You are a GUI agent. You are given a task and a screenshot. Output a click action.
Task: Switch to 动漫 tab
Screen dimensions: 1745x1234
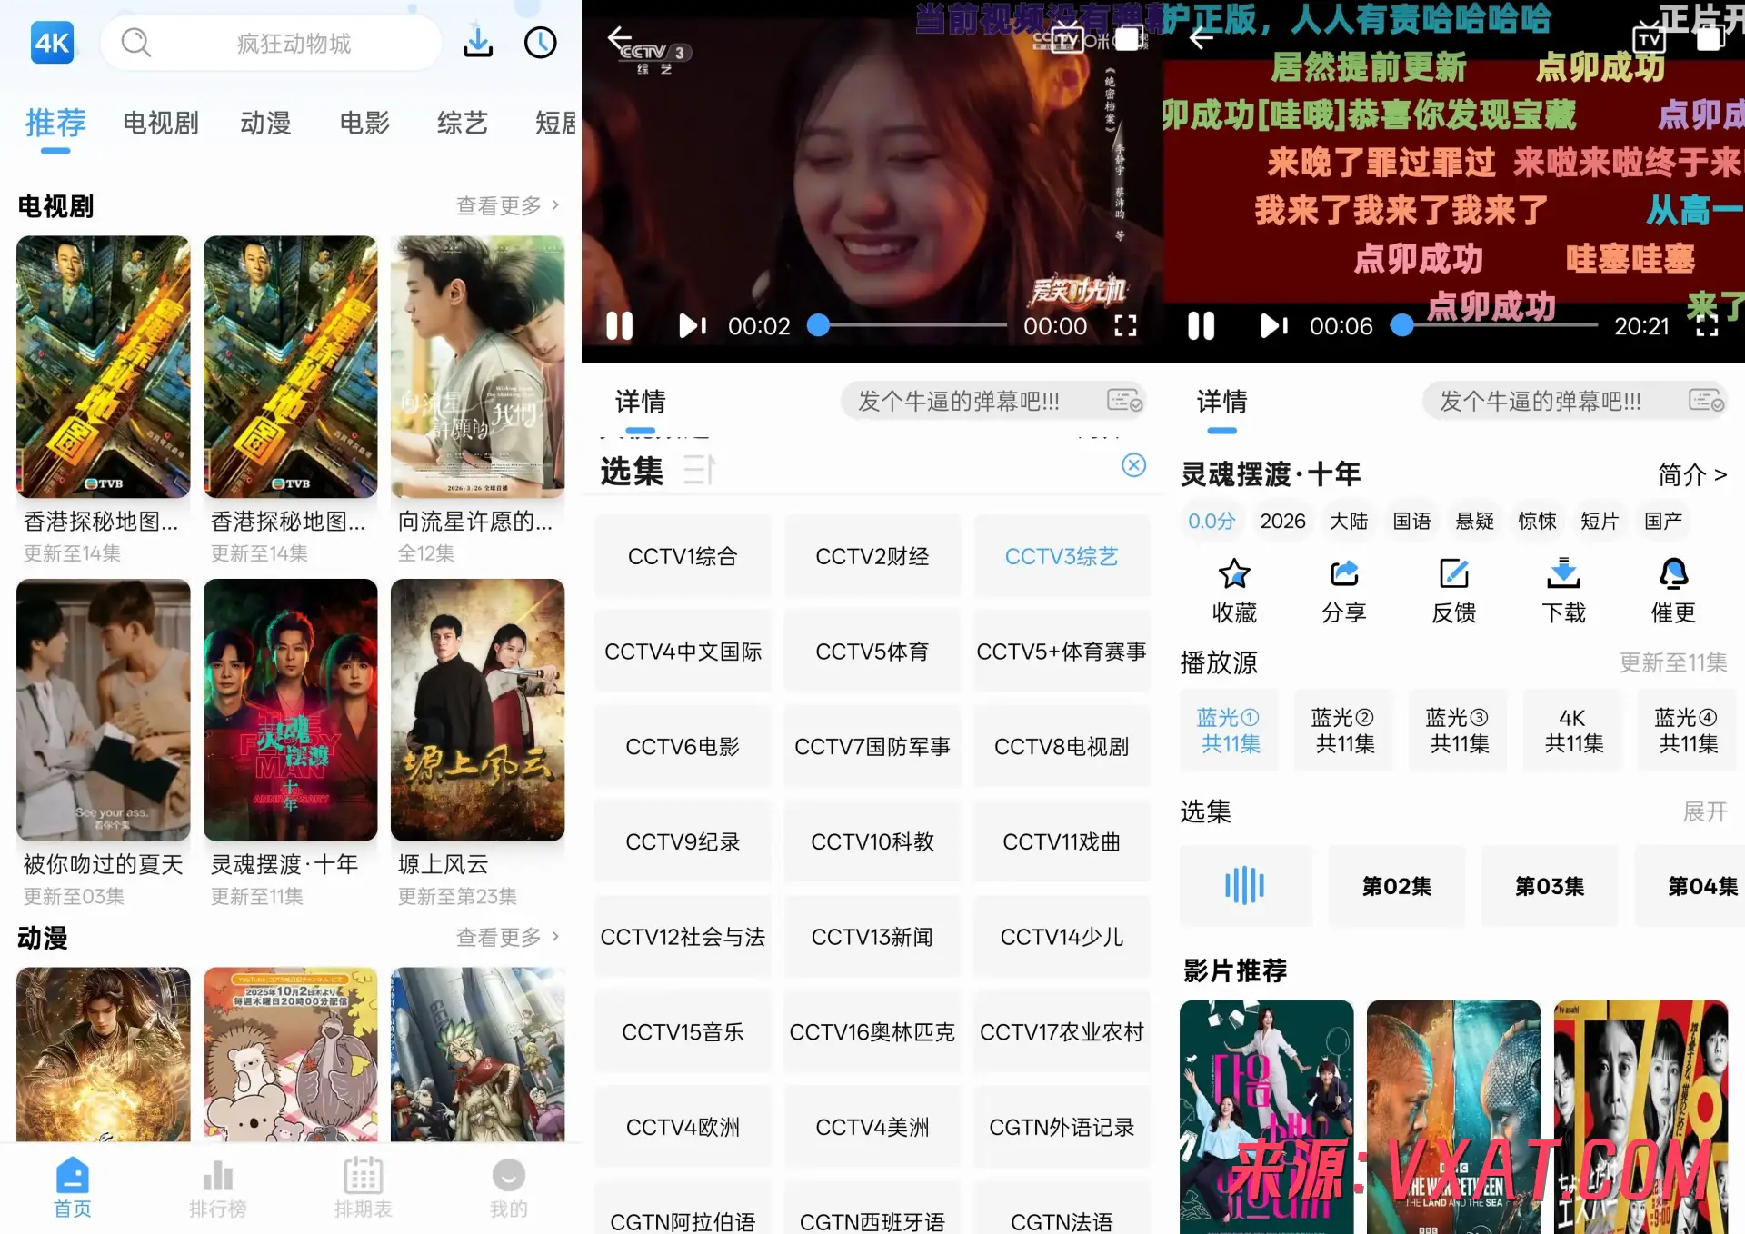pos(265,123)
